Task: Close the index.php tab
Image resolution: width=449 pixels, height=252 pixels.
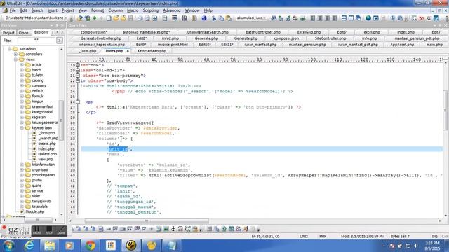Action: click(128, 51)
